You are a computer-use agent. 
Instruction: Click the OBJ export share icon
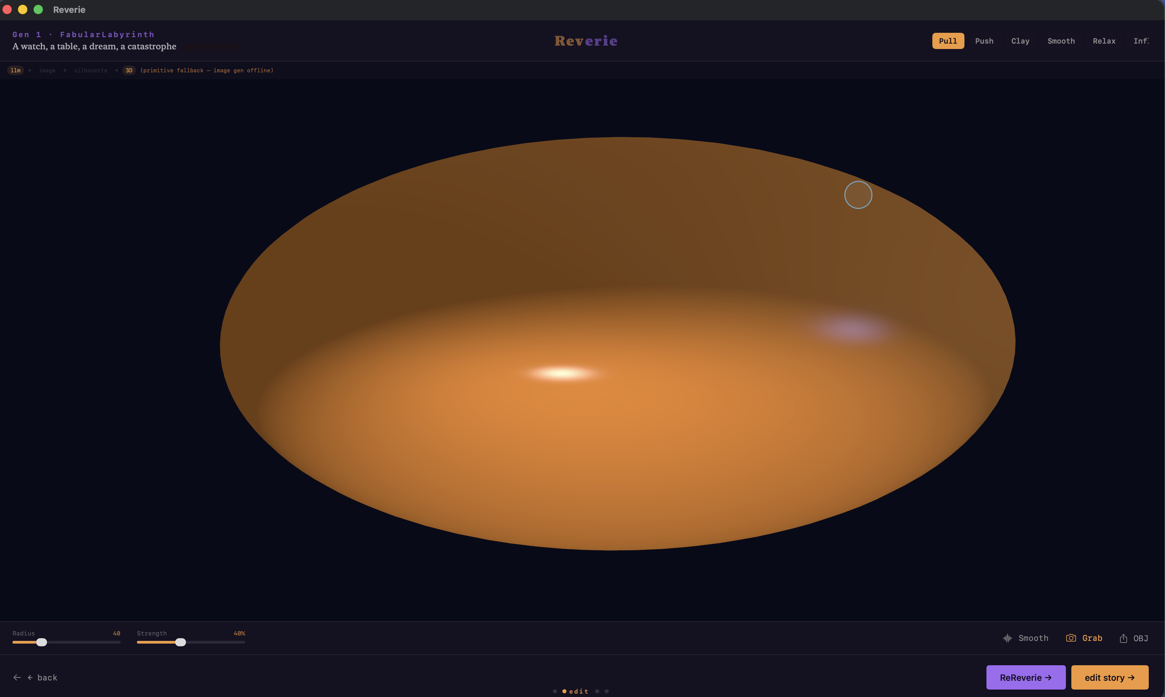pos(1123,638)
